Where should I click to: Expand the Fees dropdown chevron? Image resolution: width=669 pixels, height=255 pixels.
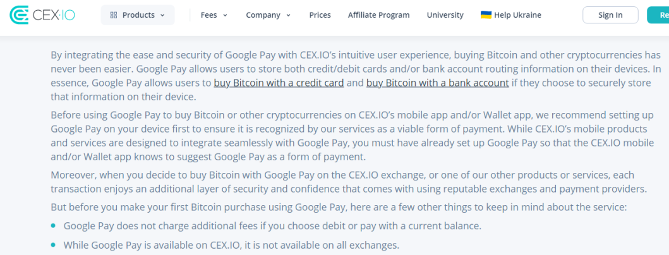tap(226, 15)
